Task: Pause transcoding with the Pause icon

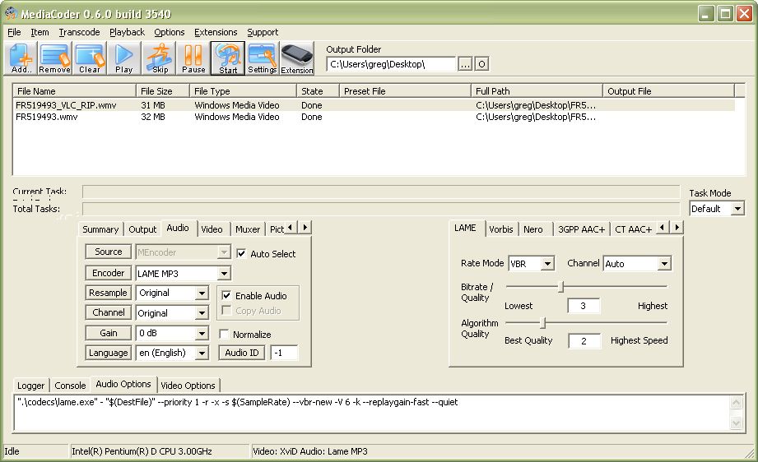Action: click(x=193, y=58)
